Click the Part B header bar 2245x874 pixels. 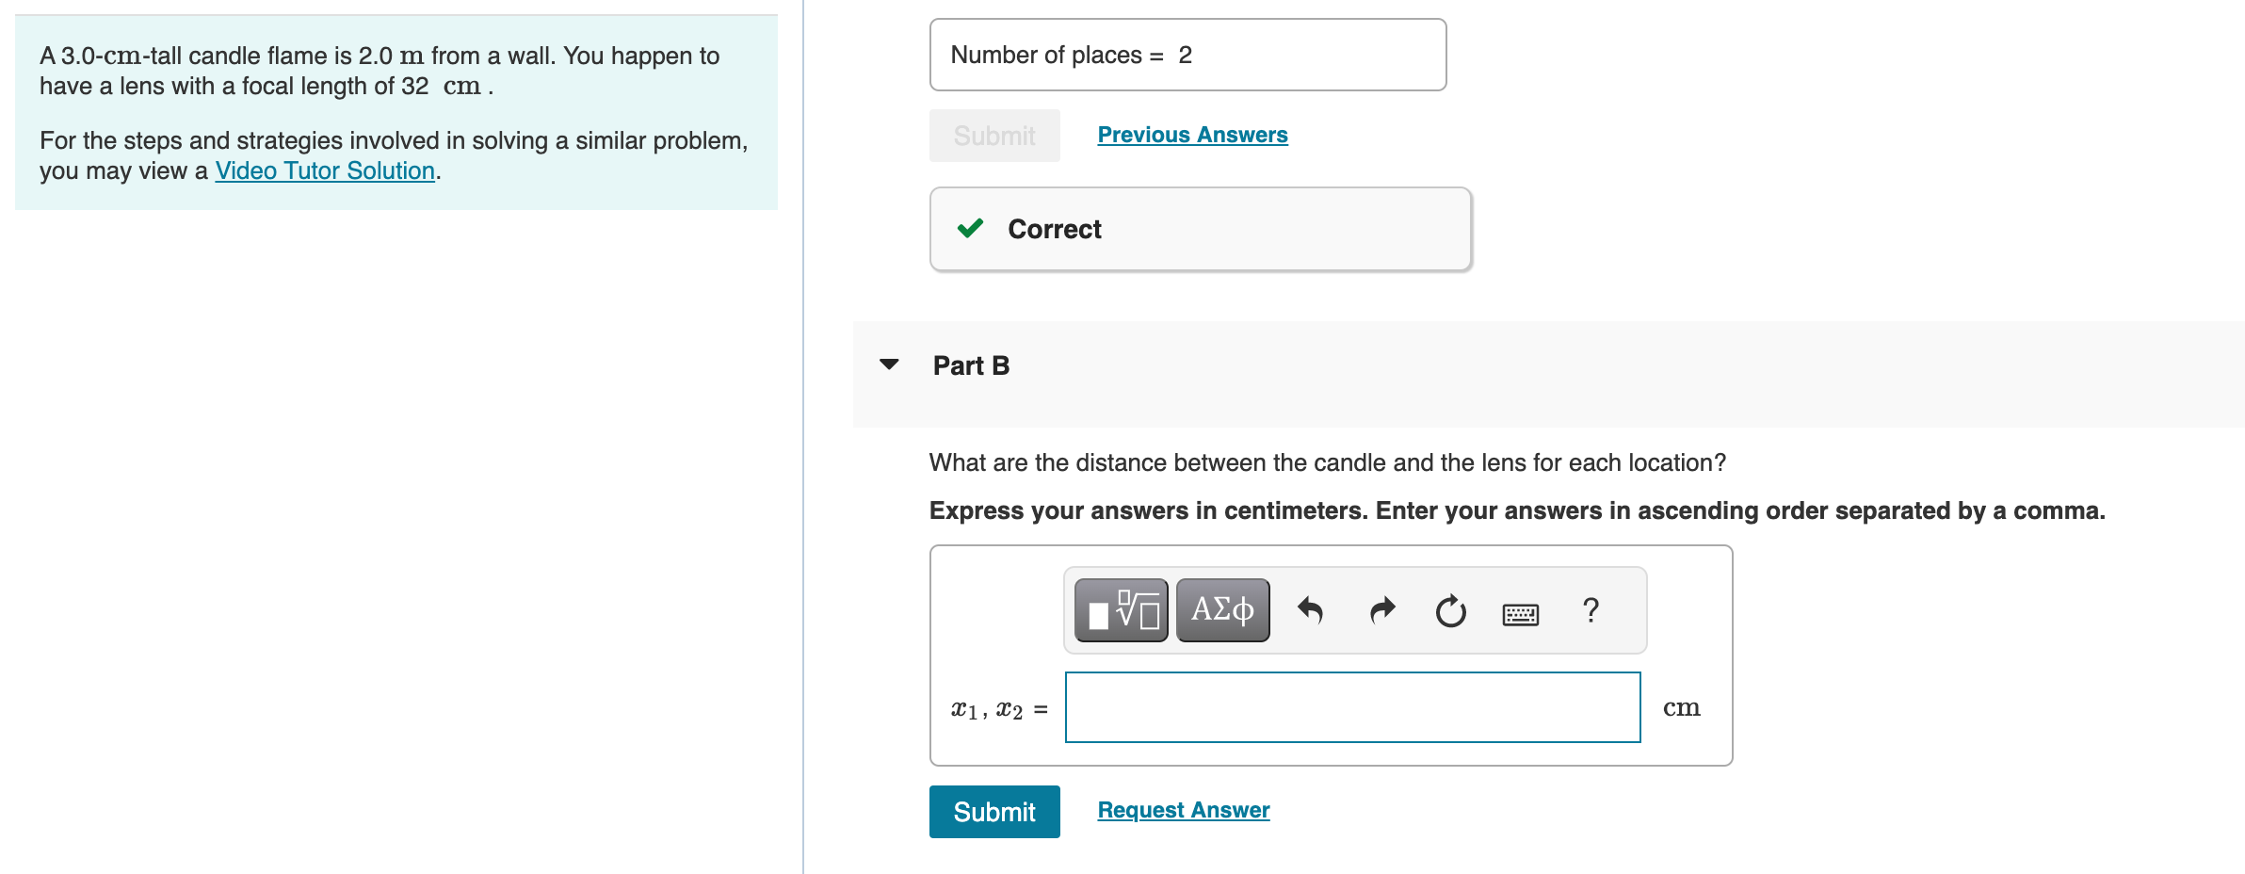coord(970,365)
